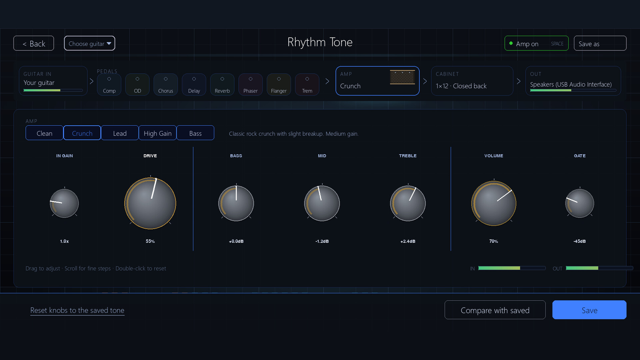Toggle the Comp pedal
Viewport: 640px width, 360px height.
(x=109, y=84)
